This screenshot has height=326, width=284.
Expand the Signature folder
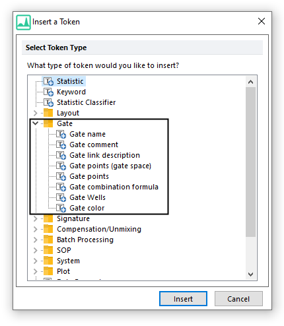pyautogui.click(x=35, y=218)
